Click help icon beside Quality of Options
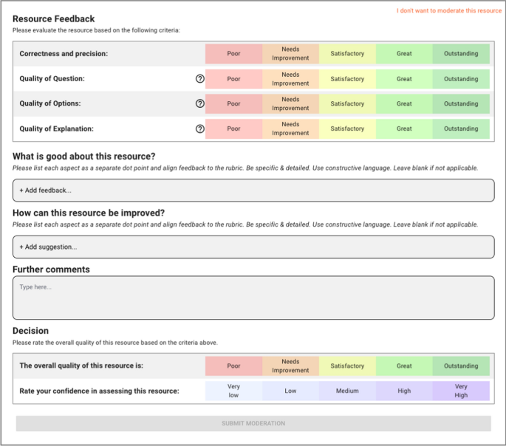Screen dimensions: 506x446 point(199,104)
